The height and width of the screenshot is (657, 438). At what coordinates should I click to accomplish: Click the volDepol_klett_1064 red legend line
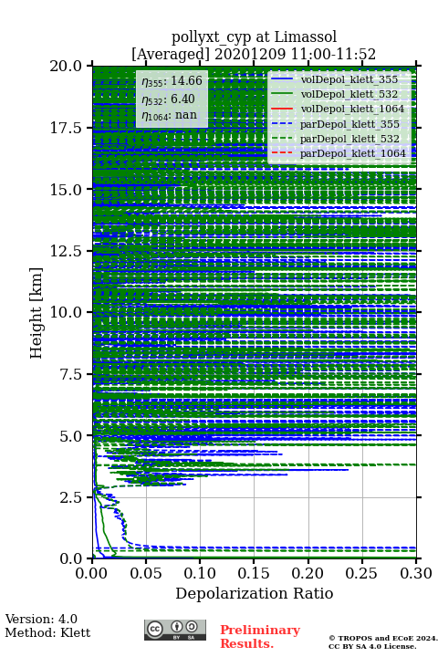(282, 109)
